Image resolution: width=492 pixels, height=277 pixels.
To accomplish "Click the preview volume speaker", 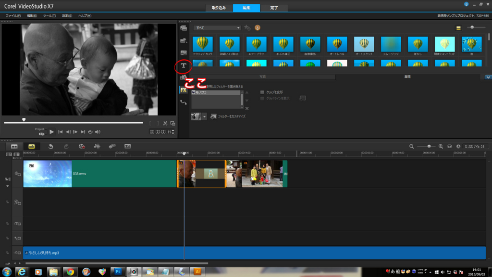I will pos(98,132).
